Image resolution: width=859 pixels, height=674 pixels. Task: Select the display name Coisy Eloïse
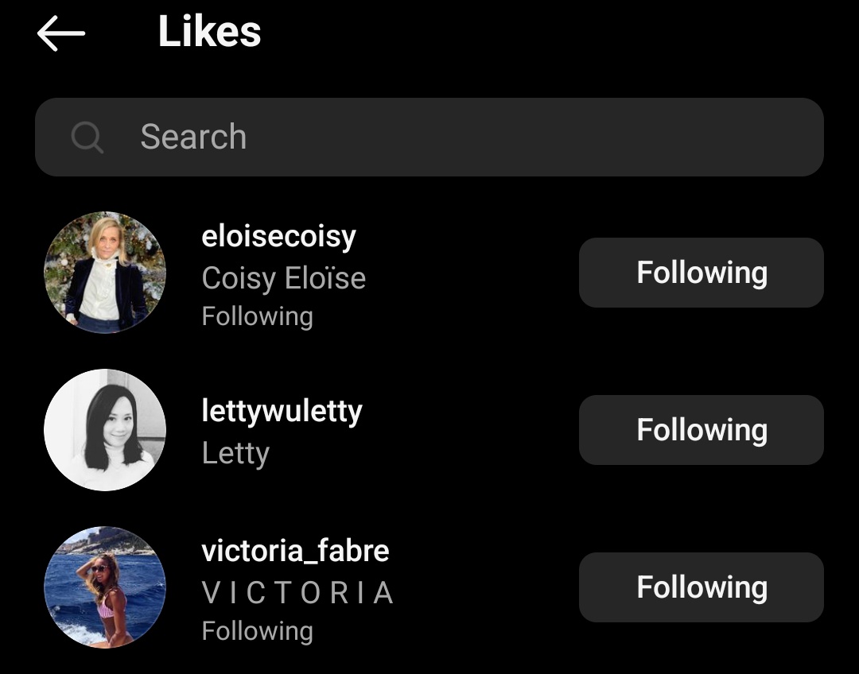[284, 278]
